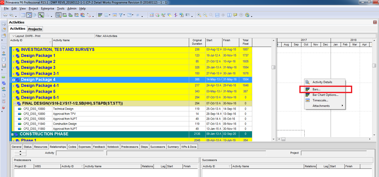This screenshot has width=379, height=177.
Task: Click the Schedule (clock) toolbar icon
Action: pyautogui.click(x=157, y=15)
